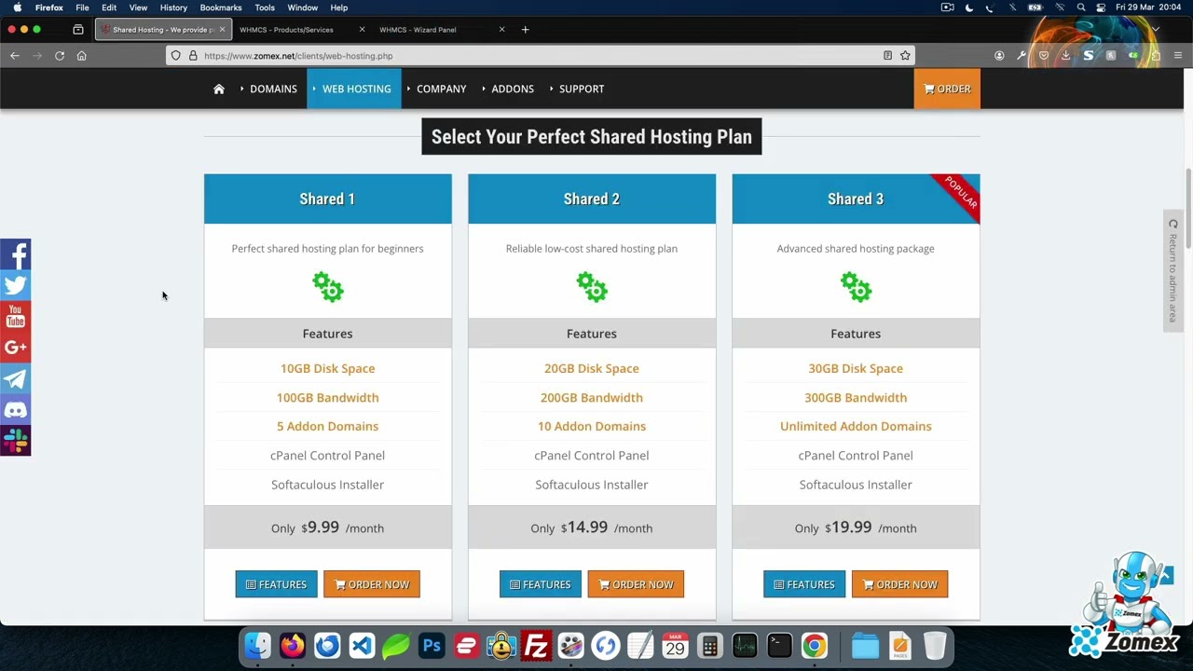Open the Firefox application hamburger menu

[x=1178, y=56]
